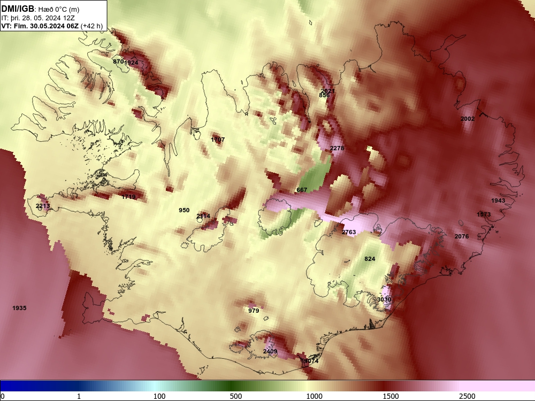The height and width of the screenshot is (401, 535).
Task: Click the IT: þri. 28. 05. 2024 12Z line
Action: click(38, 18)
